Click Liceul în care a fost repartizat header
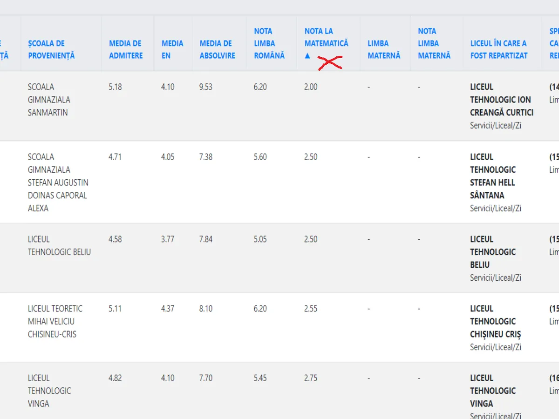The width and height of the screenshot is (559, 419). click(498, 49)
